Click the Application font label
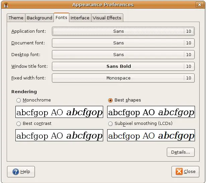The image size is (206, 183). [x=29, y=31]
